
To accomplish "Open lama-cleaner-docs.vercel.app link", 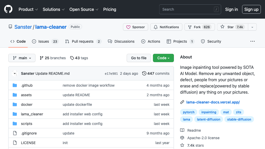I will pos(213,102).
